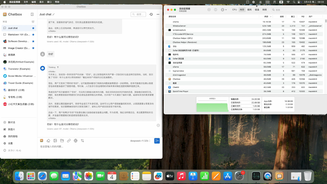
Task: Unstar the Software Developer conversation
Action: point(33,41)
